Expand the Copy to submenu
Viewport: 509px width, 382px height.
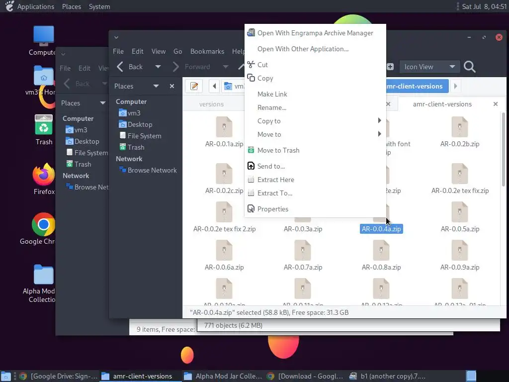click(x=315, y=121)
